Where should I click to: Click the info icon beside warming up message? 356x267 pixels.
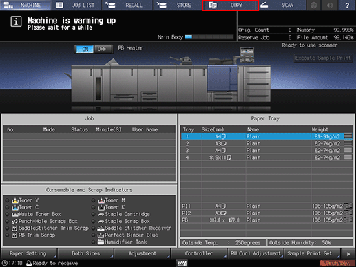point(16,22)
